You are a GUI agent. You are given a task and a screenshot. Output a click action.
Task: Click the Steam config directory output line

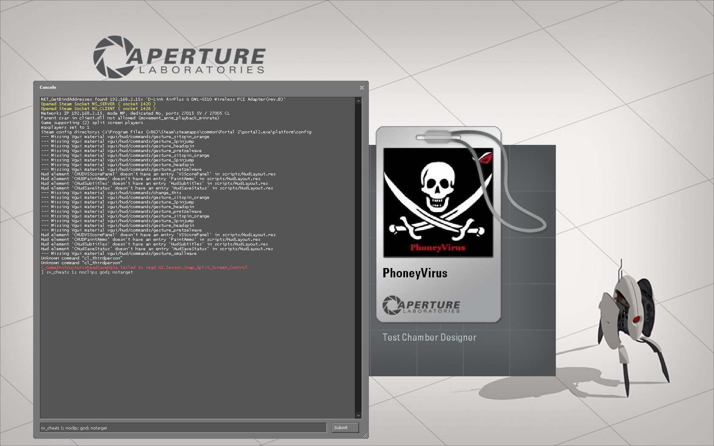[176, 132]
